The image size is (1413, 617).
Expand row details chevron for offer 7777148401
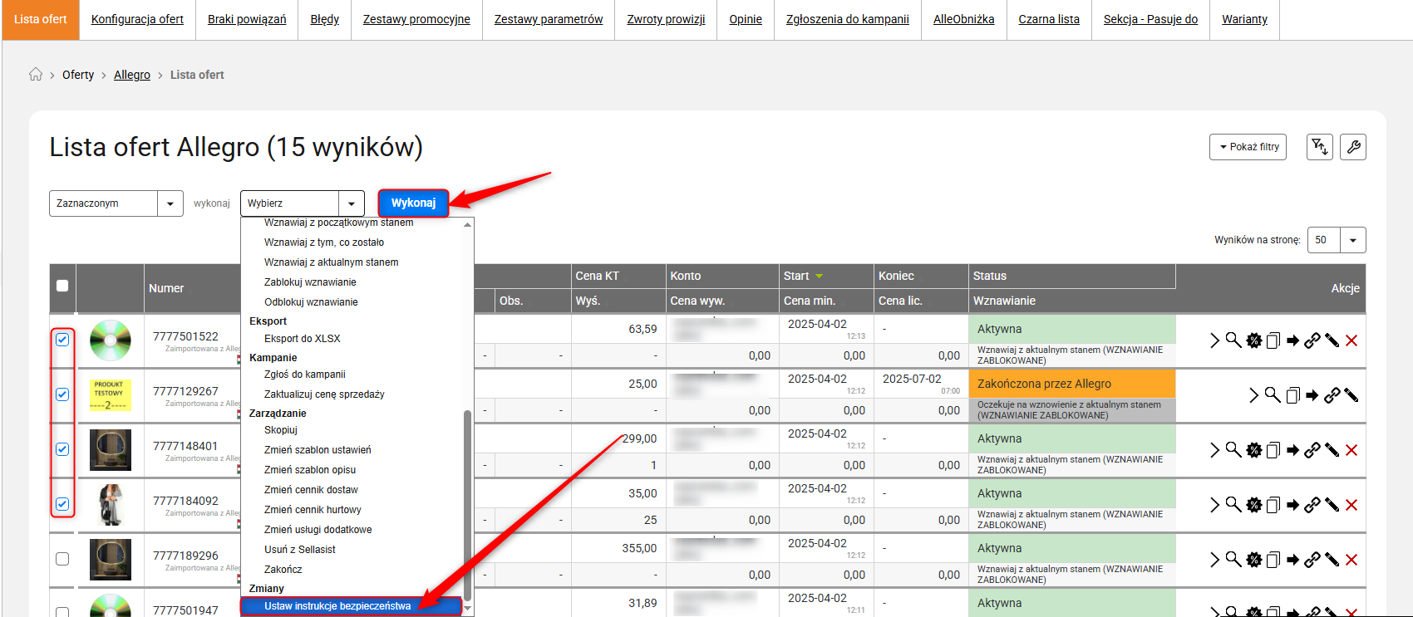point(1214,450)
